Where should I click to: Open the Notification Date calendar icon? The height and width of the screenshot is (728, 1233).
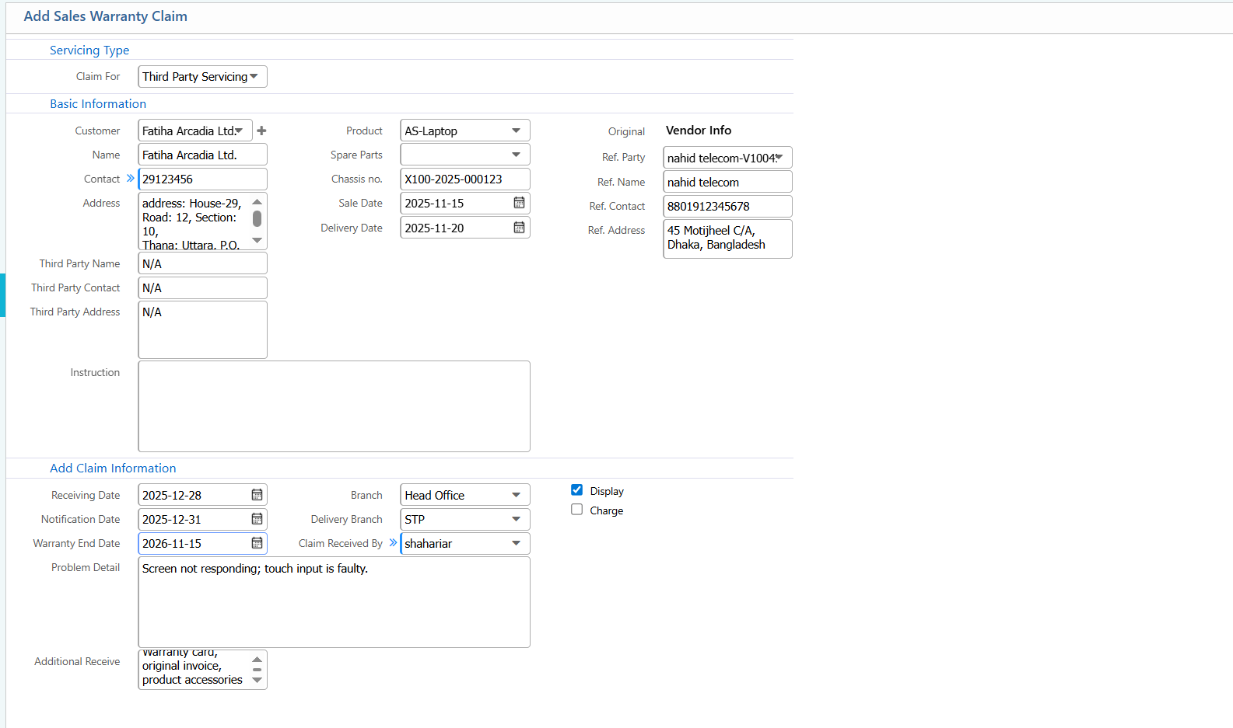coord(257,519)
